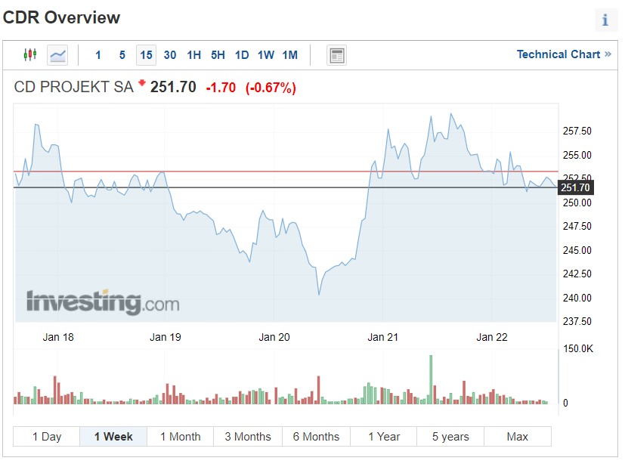The image size is (625, 470).
Task: Choose the 15-minute interval
Action: click(x=147, y=55)
